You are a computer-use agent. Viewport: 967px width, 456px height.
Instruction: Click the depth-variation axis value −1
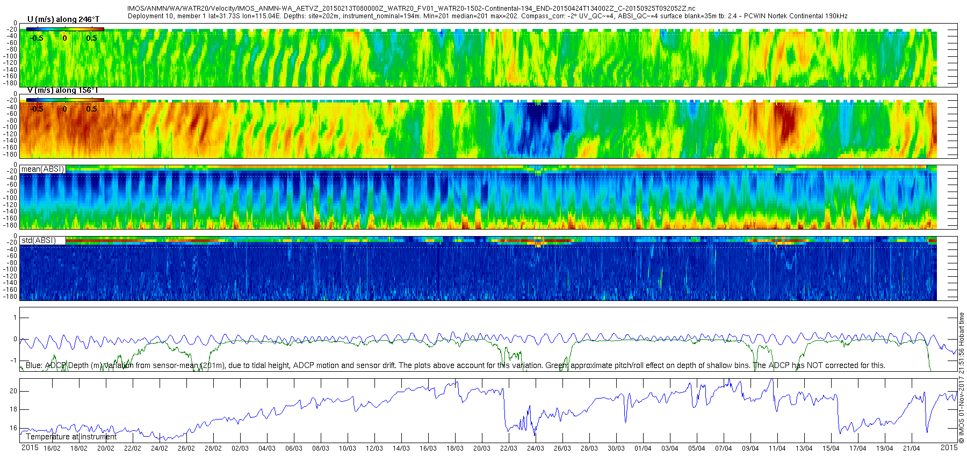tap(13, 361)
